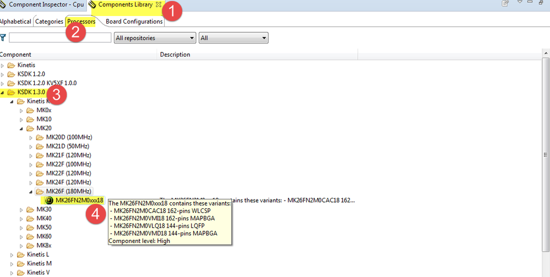
Task: Click the Component column header
Action: point(78,54)
